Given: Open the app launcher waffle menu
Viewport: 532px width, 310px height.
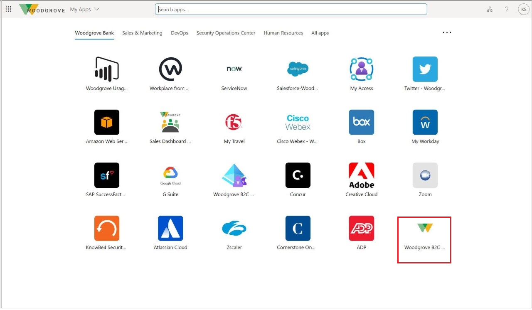Looking at the screenshot, I should (x=8, y=9).
